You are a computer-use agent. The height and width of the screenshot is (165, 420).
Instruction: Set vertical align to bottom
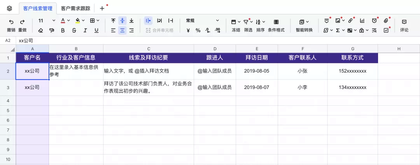(131, 21)
